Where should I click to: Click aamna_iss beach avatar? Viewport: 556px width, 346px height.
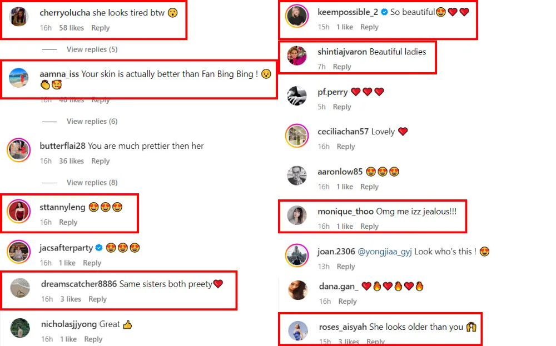18,78
